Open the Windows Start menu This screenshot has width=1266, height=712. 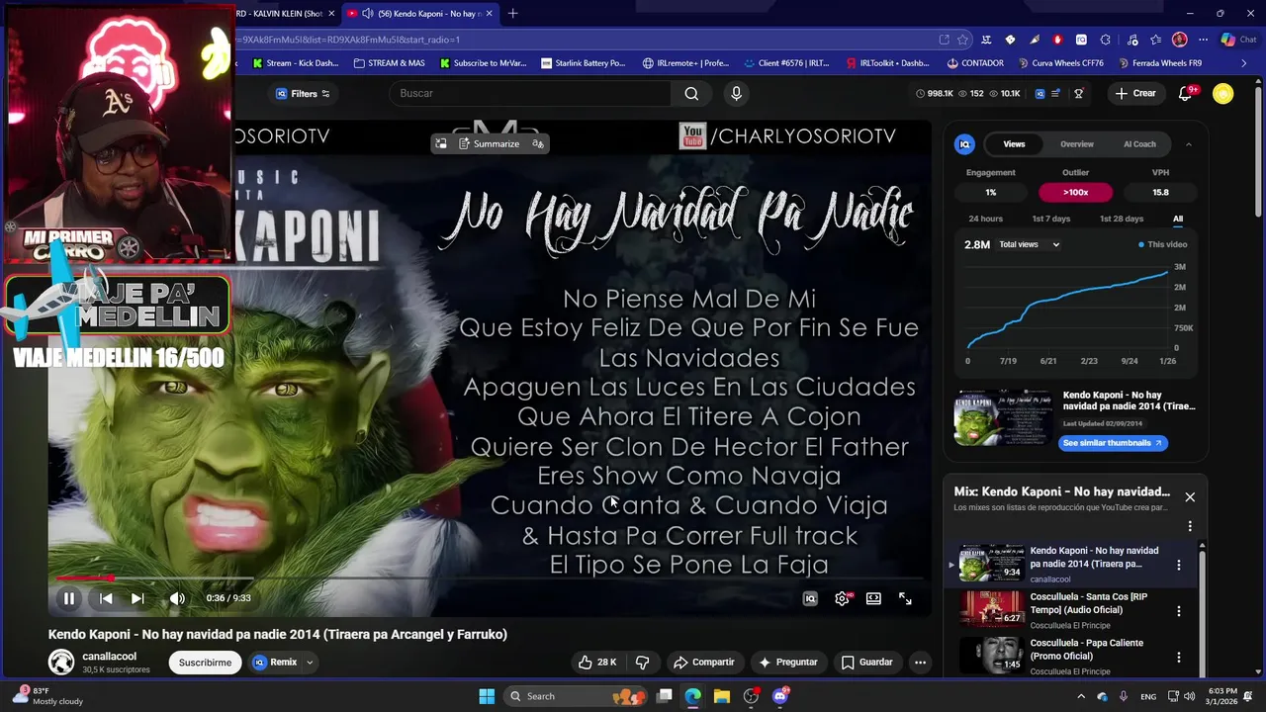point(487,696)
